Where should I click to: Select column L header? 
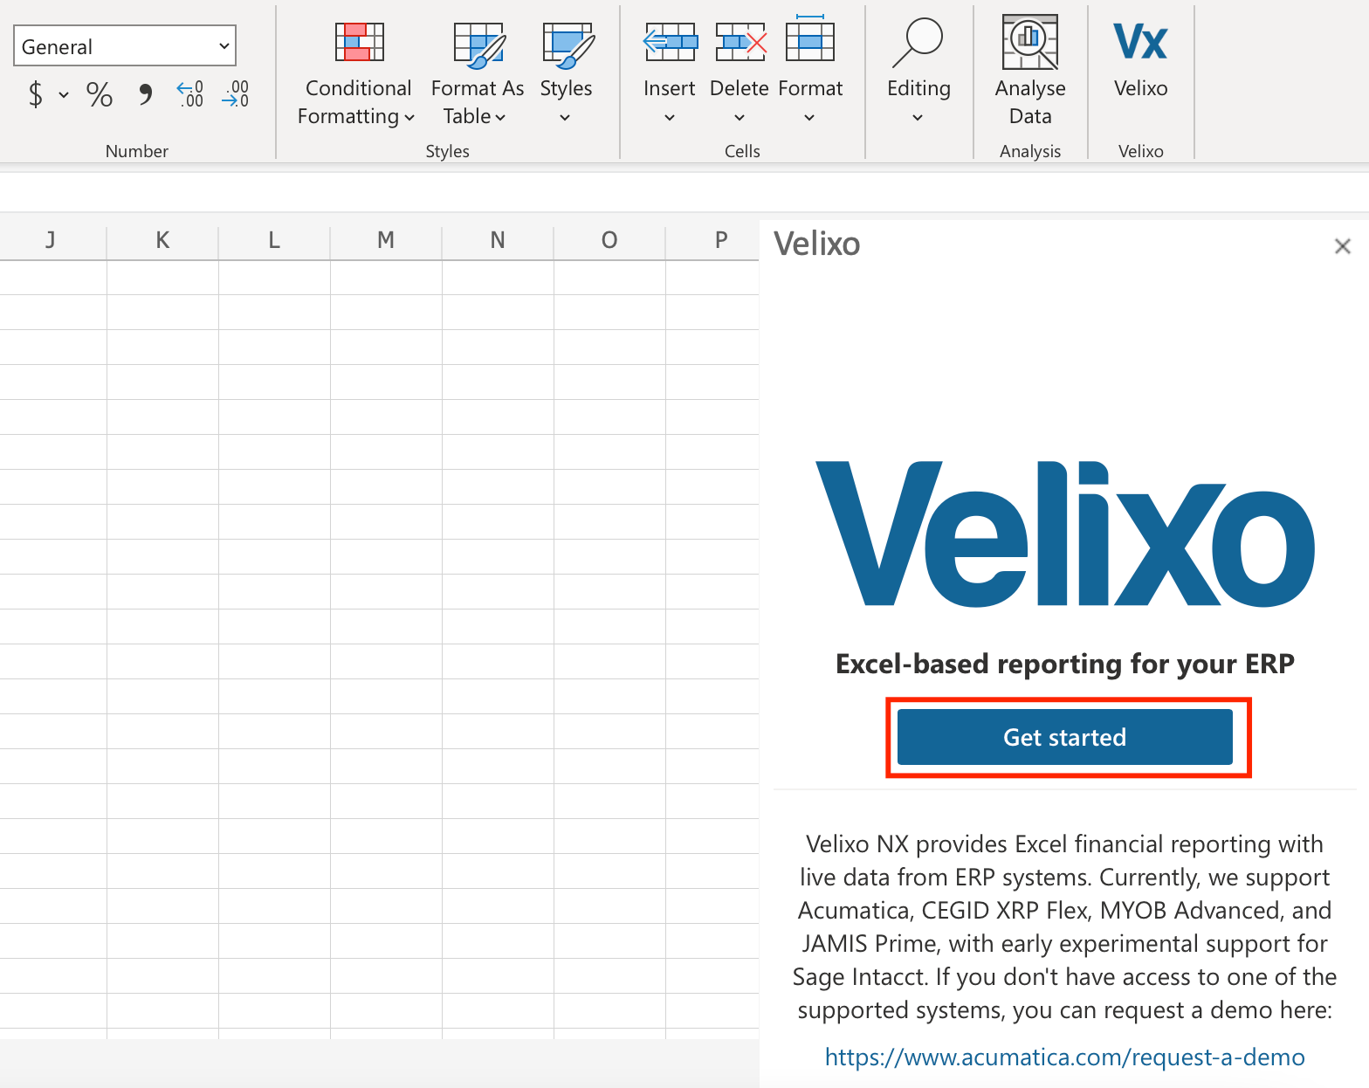tap(274, 240)
